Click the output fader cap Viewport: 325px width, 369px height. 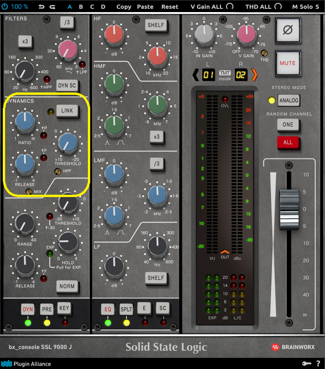289,209
